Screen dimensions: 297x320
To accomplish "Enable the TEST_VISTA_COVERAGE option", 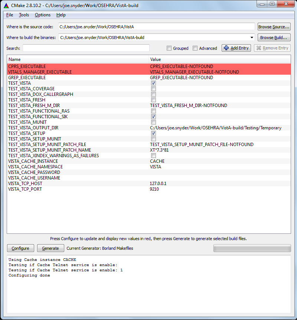I will pyautogui.click(x=153, y=89).
